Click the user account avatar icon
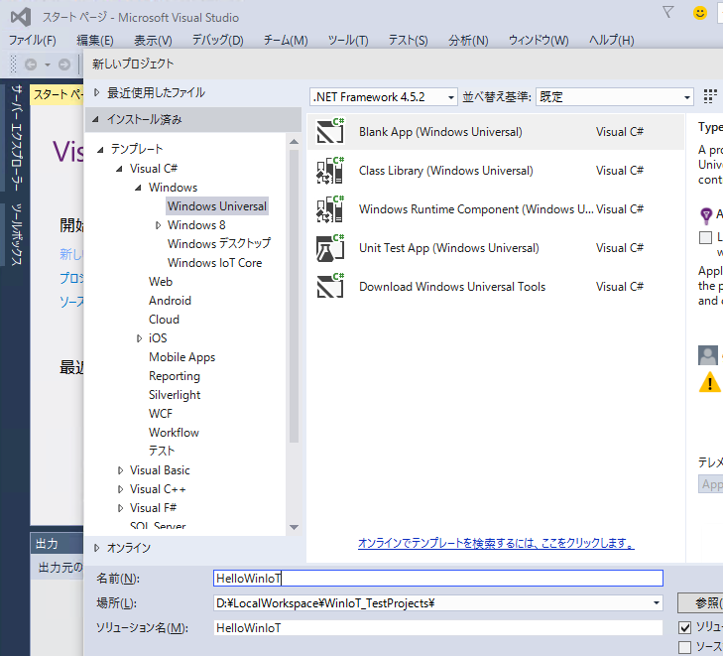This screenshot has width=723, height=656. coord(708,355)
